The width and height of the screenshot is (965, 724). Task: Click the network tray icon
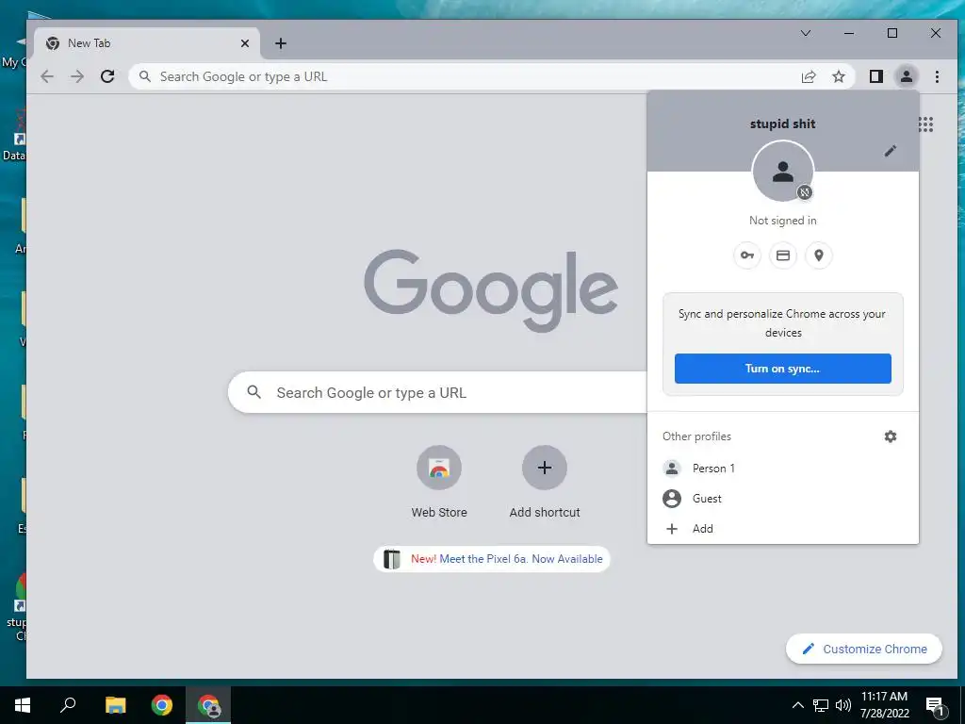(x=821, y=705)
